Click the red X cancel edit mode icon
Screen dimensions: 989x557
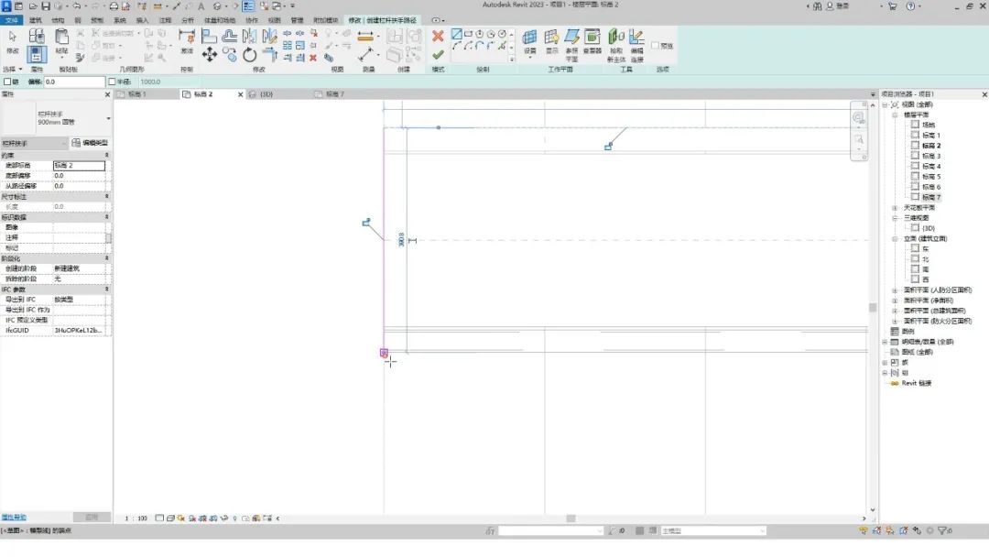click(x=438, y=36)
